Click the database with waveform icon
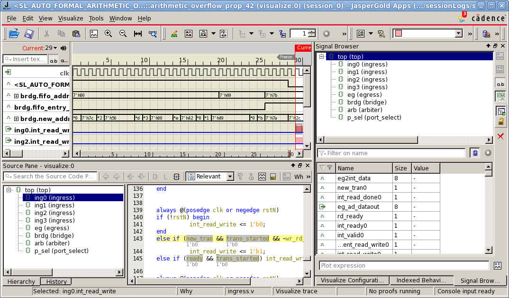The image size is (509, 298). click(486, 34)
